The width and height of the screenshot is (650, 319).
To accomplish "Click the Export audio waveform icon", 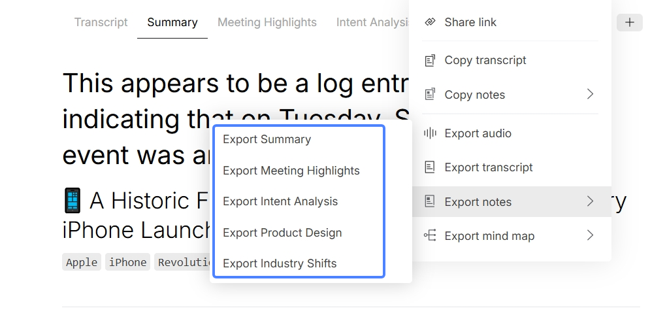I will tap(431, 133).
